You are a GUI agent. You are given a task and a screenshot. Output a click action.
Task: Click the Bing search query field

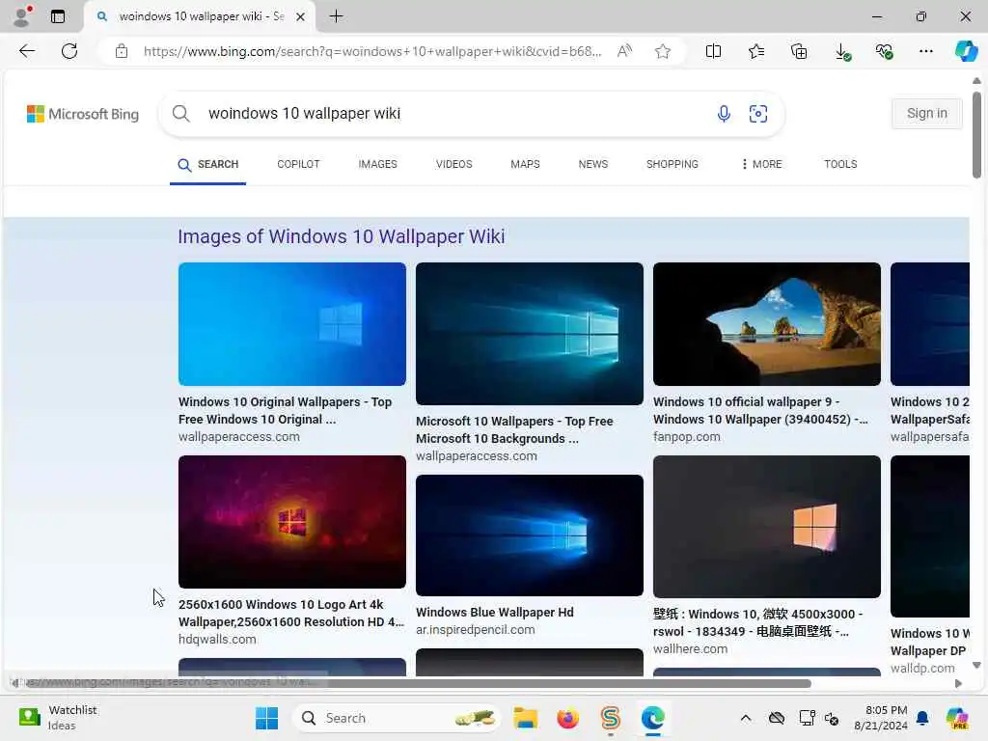[453, 114]
